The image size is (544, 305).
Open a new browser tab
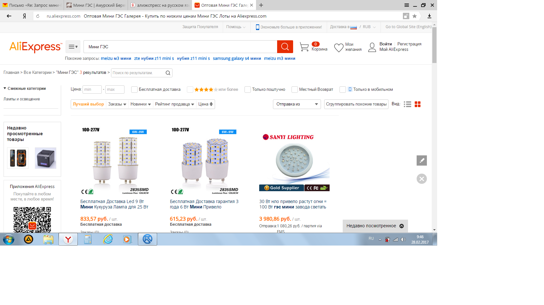pos(261,5)
